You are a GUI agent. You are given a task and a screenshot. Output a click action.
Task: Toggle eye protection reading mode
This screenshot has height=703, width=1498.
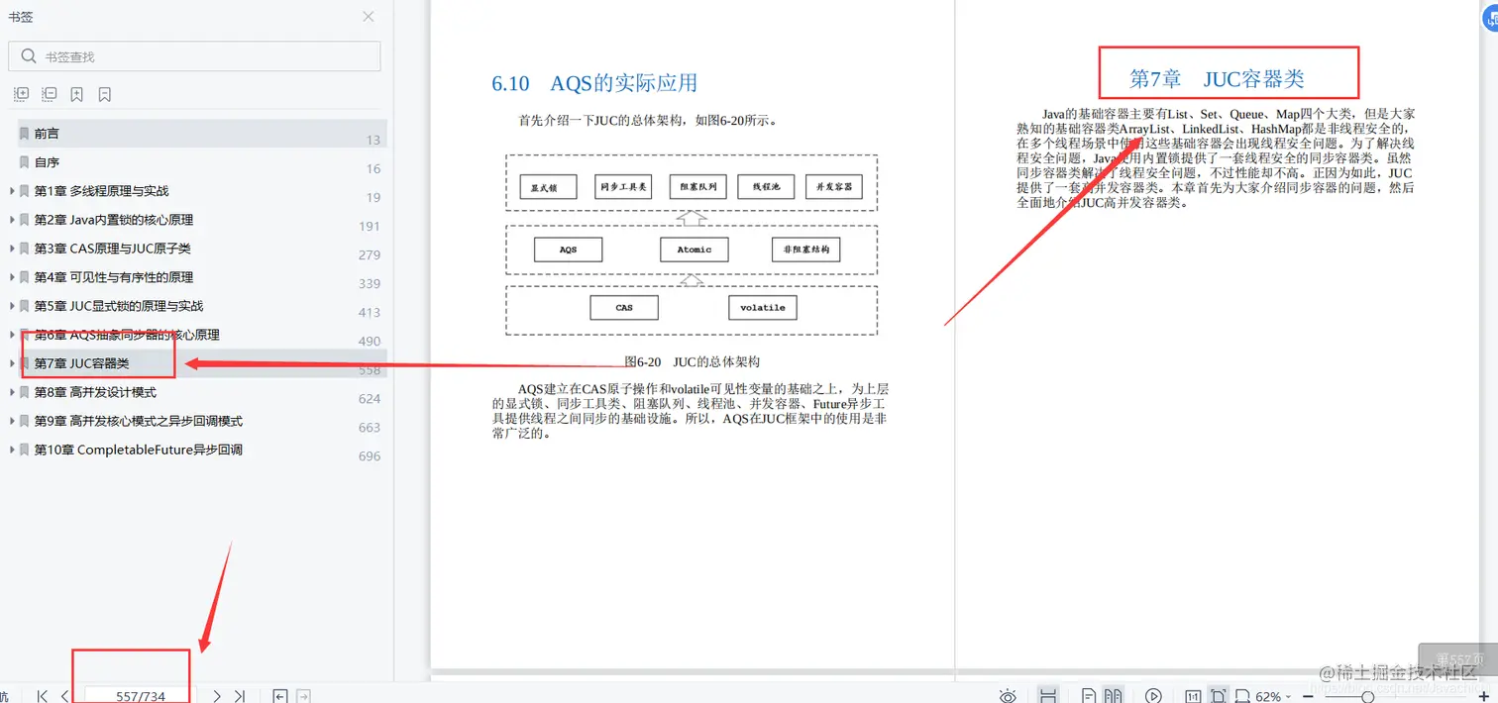(1008, 695)
